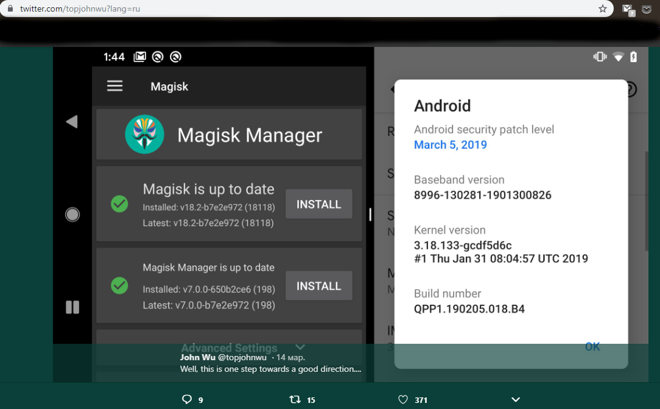Open the Pocket extension icon in browser toolbar

pos(647,9)
